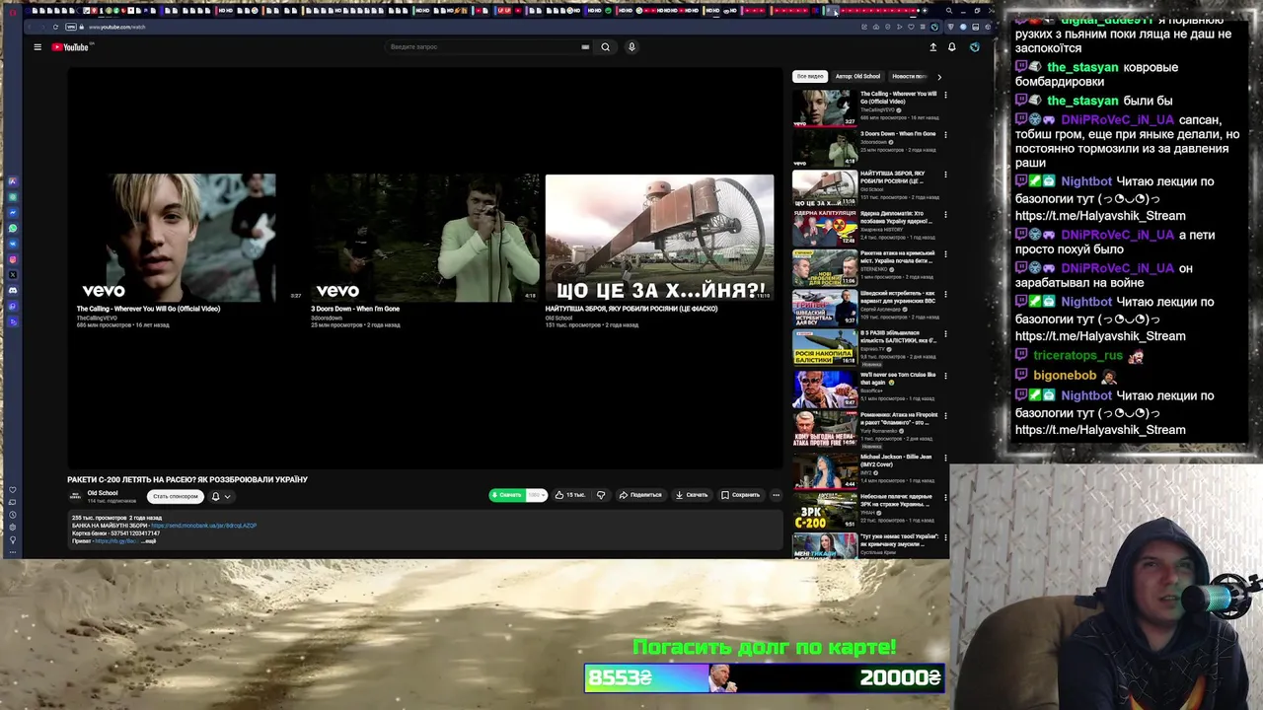
Task: Open options menu for НАЙТУПІША ЗБРОЯ sidebar video
Action: point(945,175)
